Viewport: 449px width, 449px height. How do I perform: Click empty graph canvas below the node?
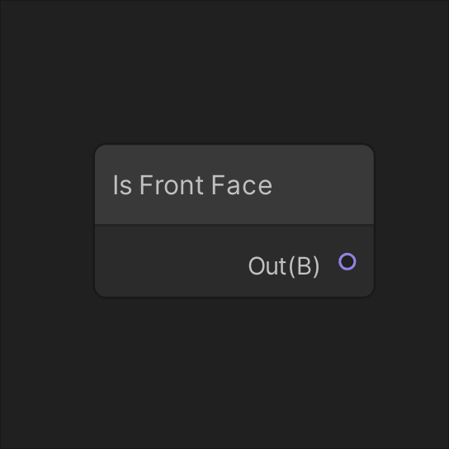point(224,373)
